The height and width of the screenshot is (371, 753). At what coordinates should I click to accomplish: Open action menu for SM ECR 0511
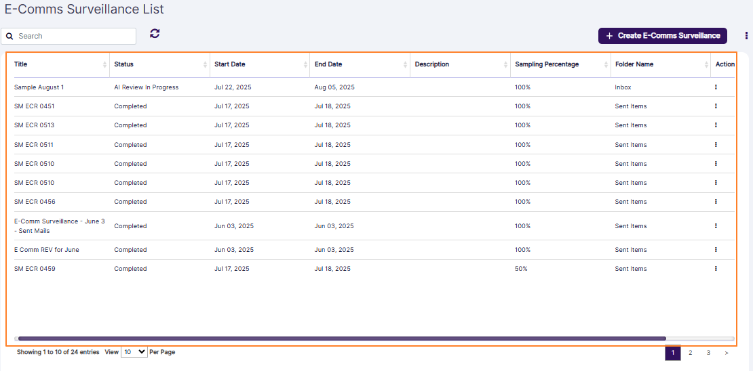click(x=716, y=144)
